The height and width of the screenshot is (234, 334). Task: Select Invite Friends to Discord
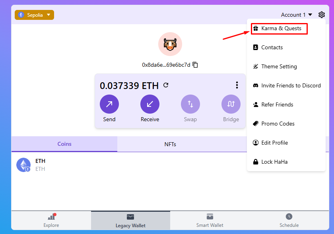[x=286, y=85]
